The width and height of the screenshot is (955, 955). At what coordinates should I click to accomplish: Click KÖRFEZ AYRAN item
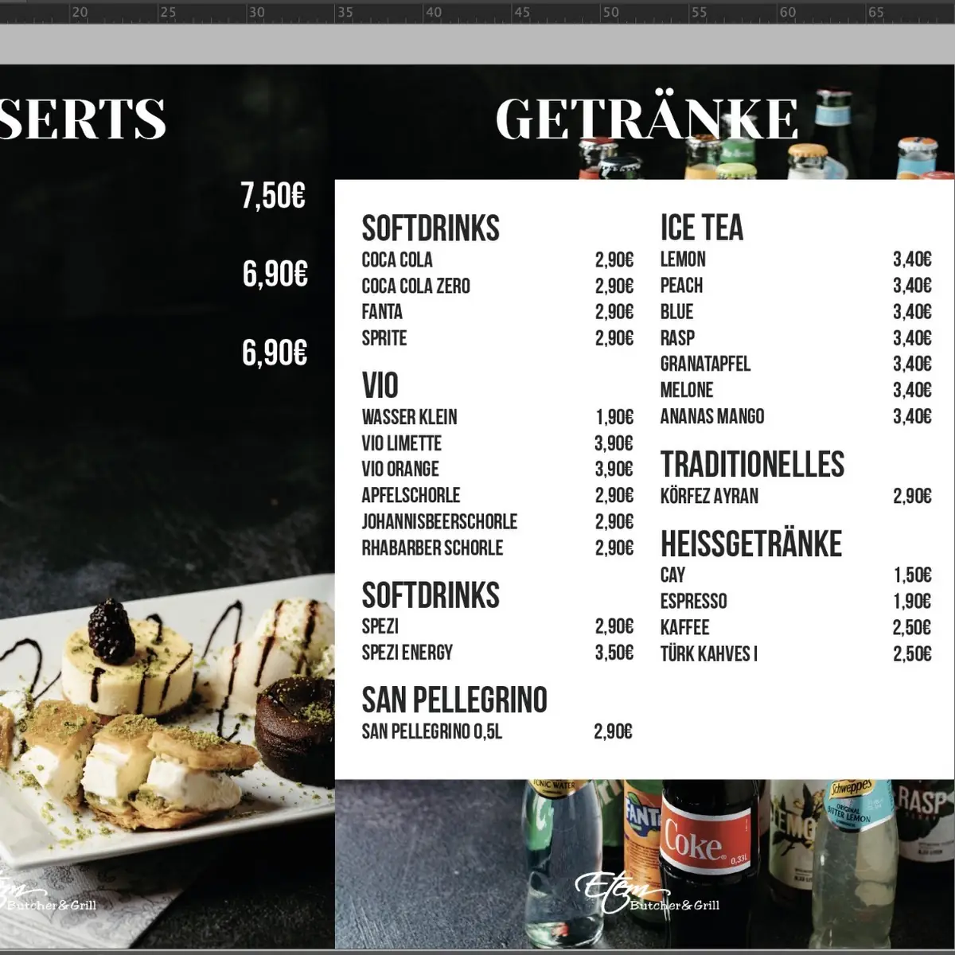tap(709, 496)
